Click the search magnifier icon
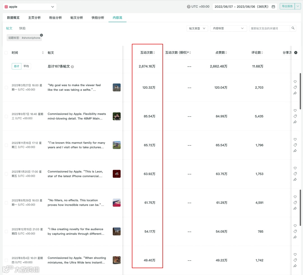This screenshot has width=303, height=275. [x=293, y=28]
